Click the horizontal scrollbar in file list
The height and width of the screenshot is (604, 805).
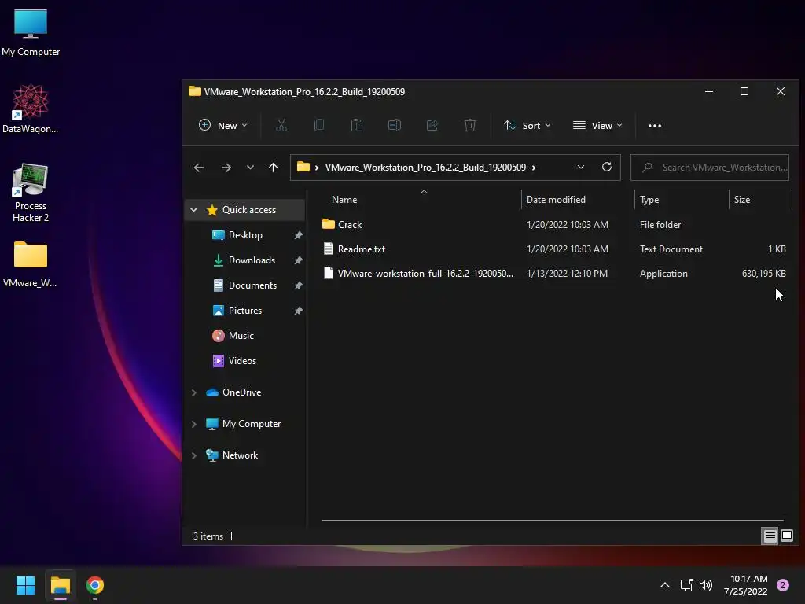pos(553,521)
